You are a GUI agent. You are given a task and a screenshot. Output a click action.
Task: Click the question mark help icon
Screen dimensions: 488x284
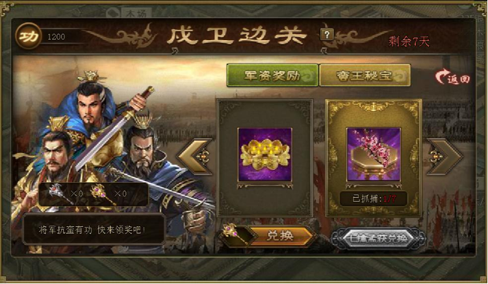327,34
